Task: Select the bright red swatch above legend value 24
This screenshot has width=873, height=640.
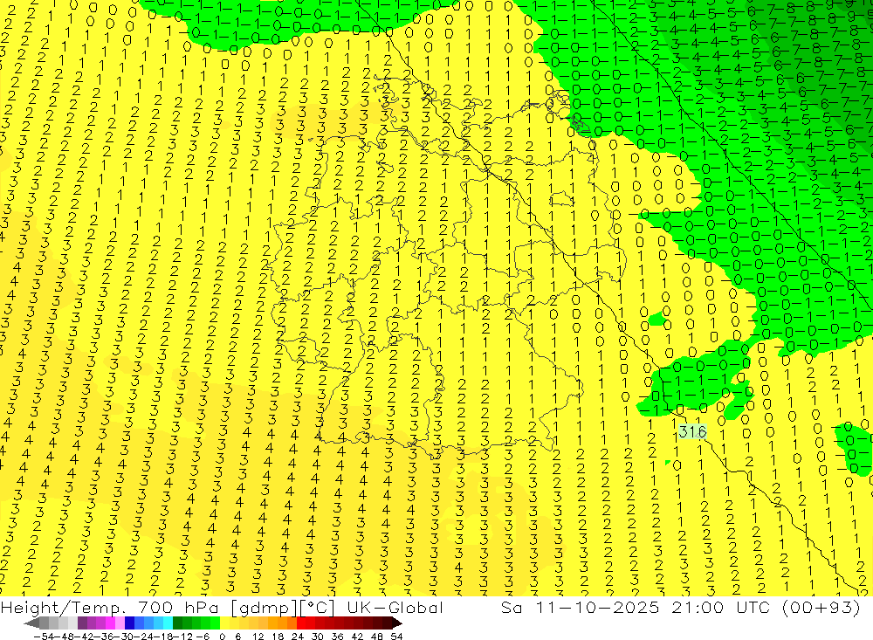Action: click(301, 623)
